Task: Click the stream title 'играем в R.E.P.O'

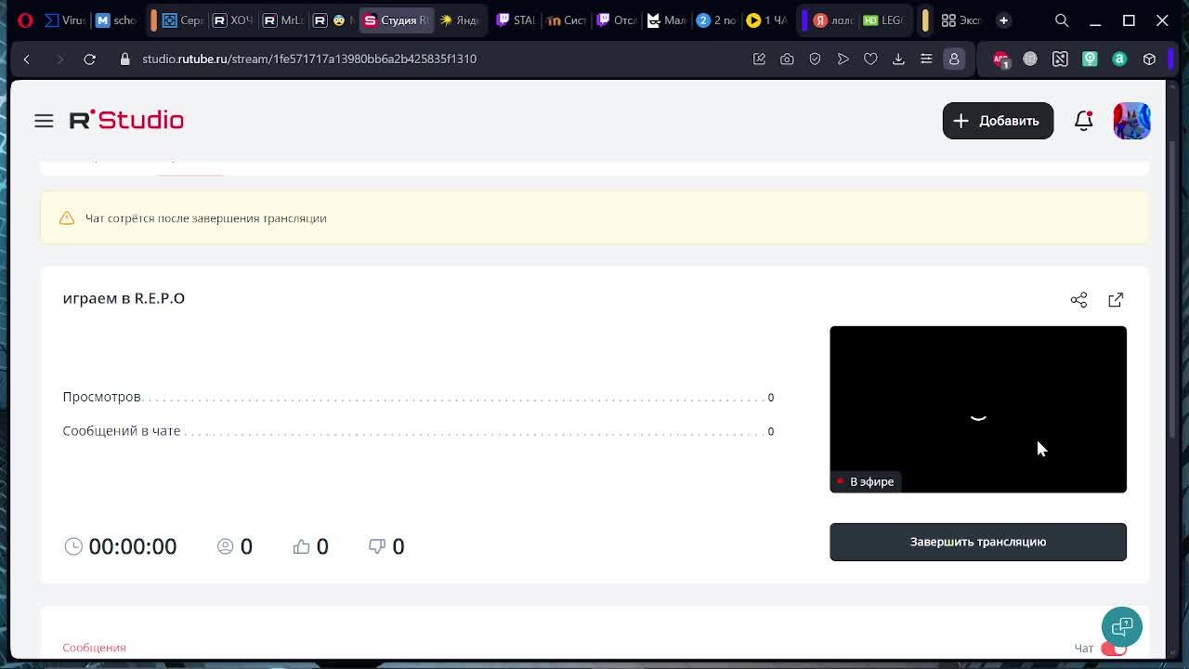Action: tap(124, 298)
